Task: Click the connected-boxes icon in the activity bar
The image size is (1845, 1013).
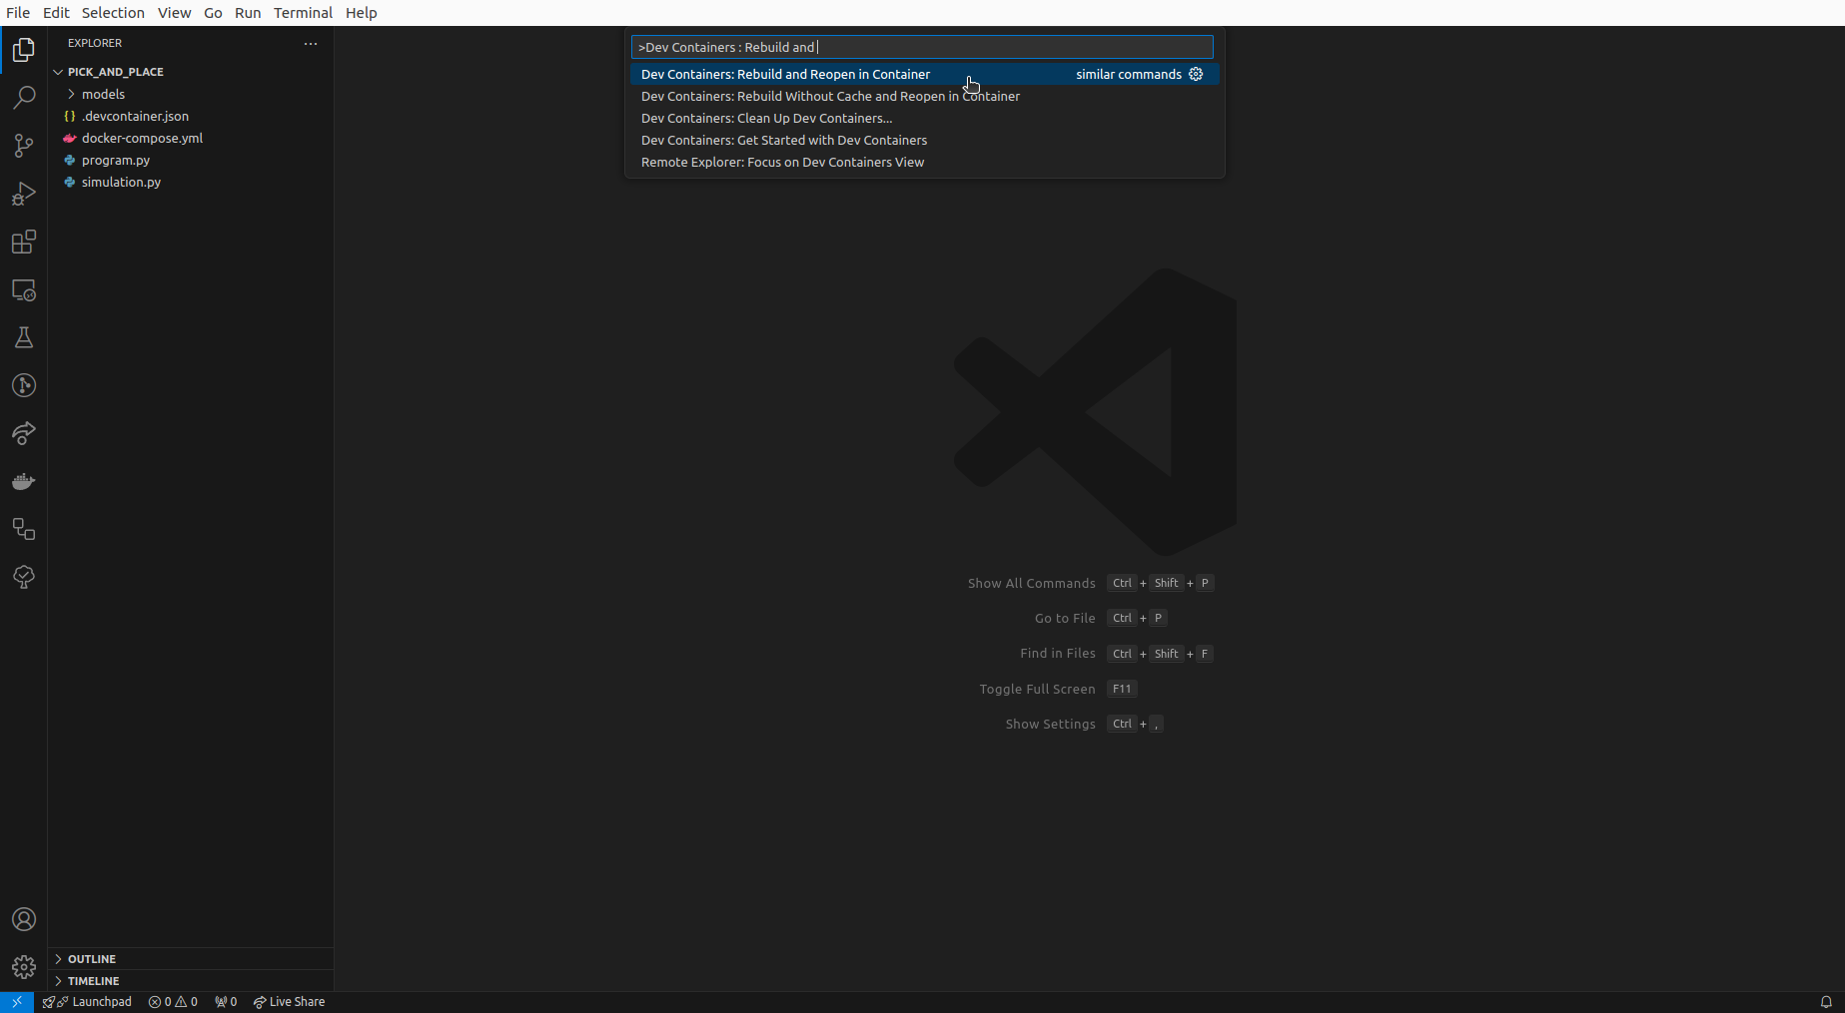Action: tap(24, 529)
